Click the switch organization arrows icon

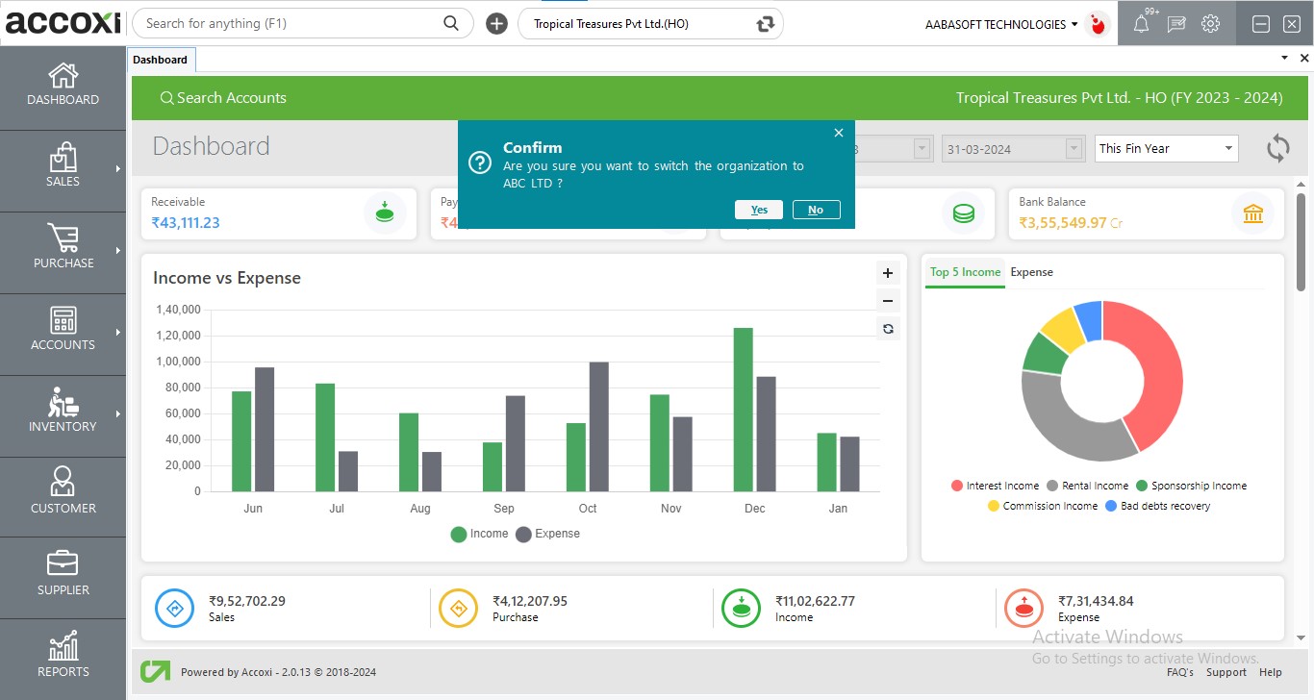point(766,24)
